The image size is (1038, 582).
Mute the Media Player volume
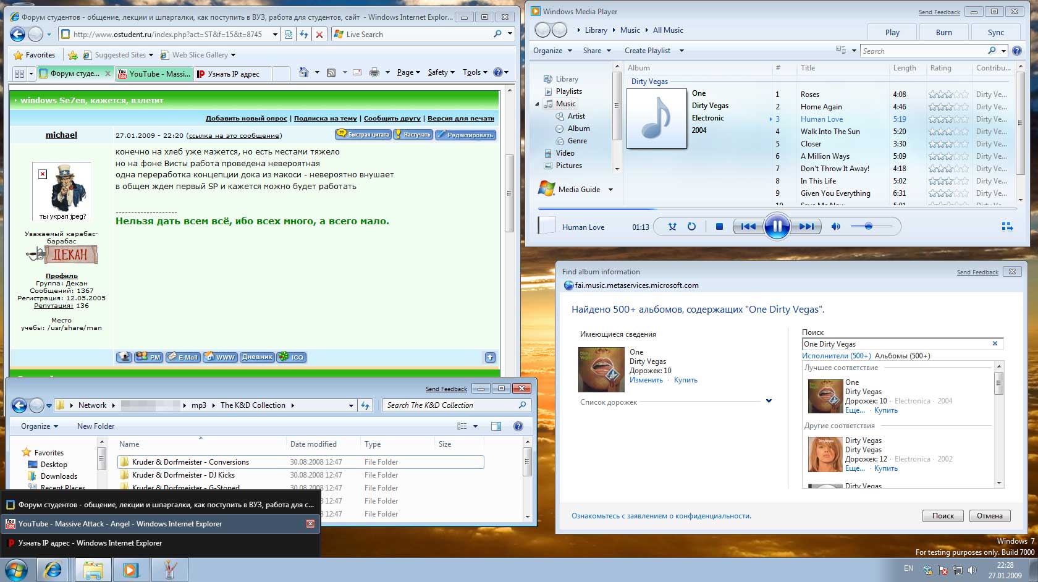pyautogui.click(x=835, y=227)
